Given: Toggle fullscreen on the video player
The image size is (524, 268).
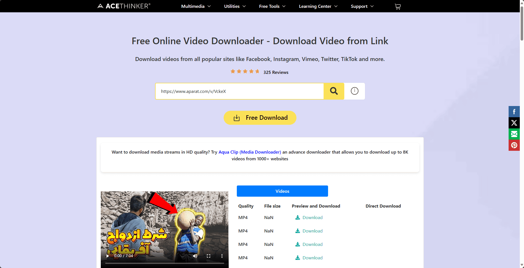Looking at the screenshot, I should click(208, 256).
